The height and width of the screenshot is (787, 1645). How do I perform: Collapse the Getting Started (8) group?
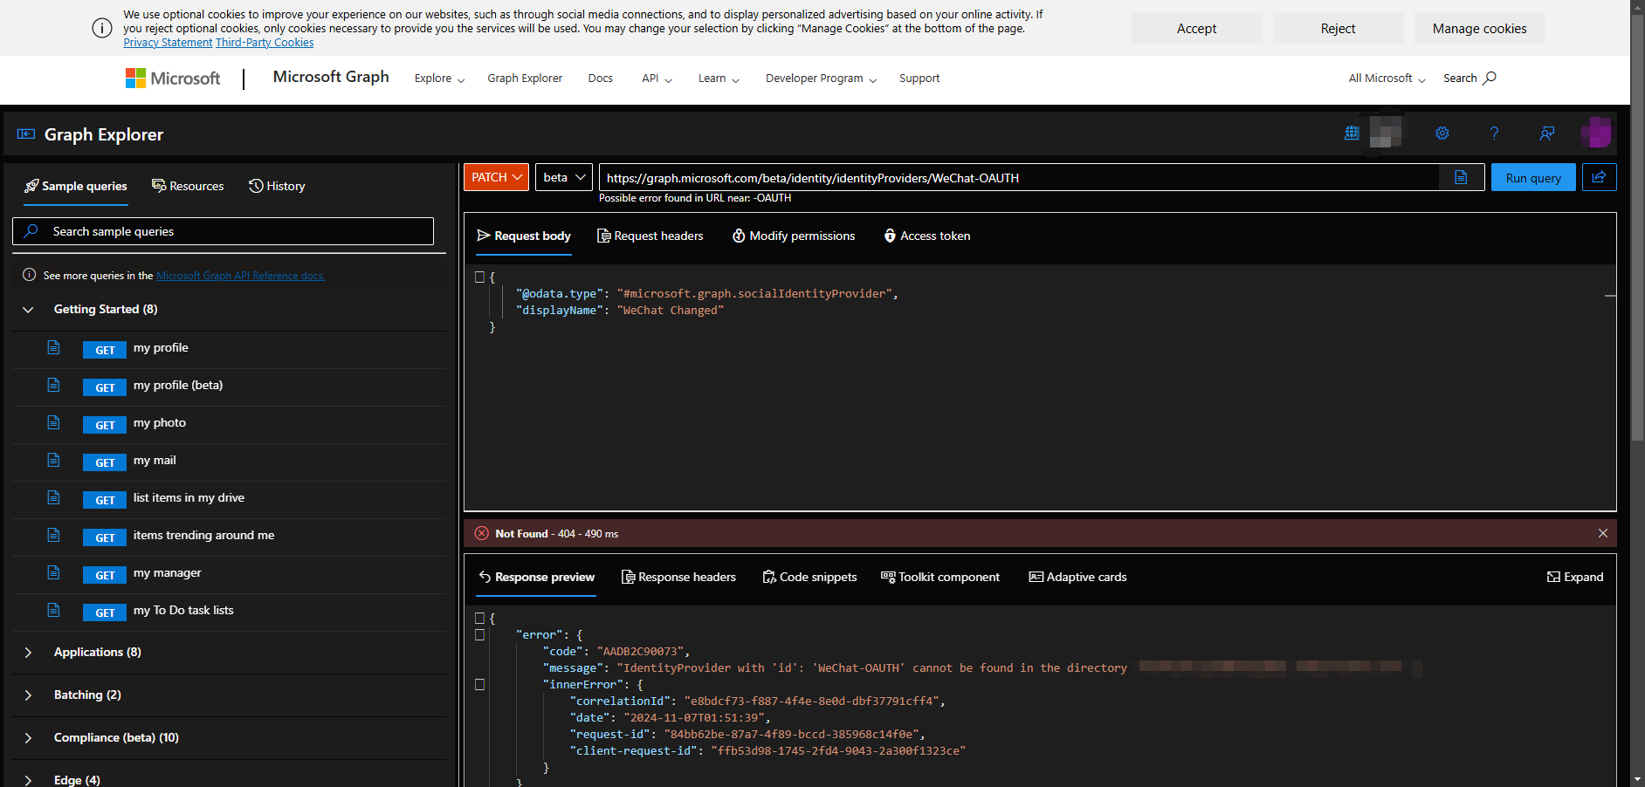pos(28,310)
